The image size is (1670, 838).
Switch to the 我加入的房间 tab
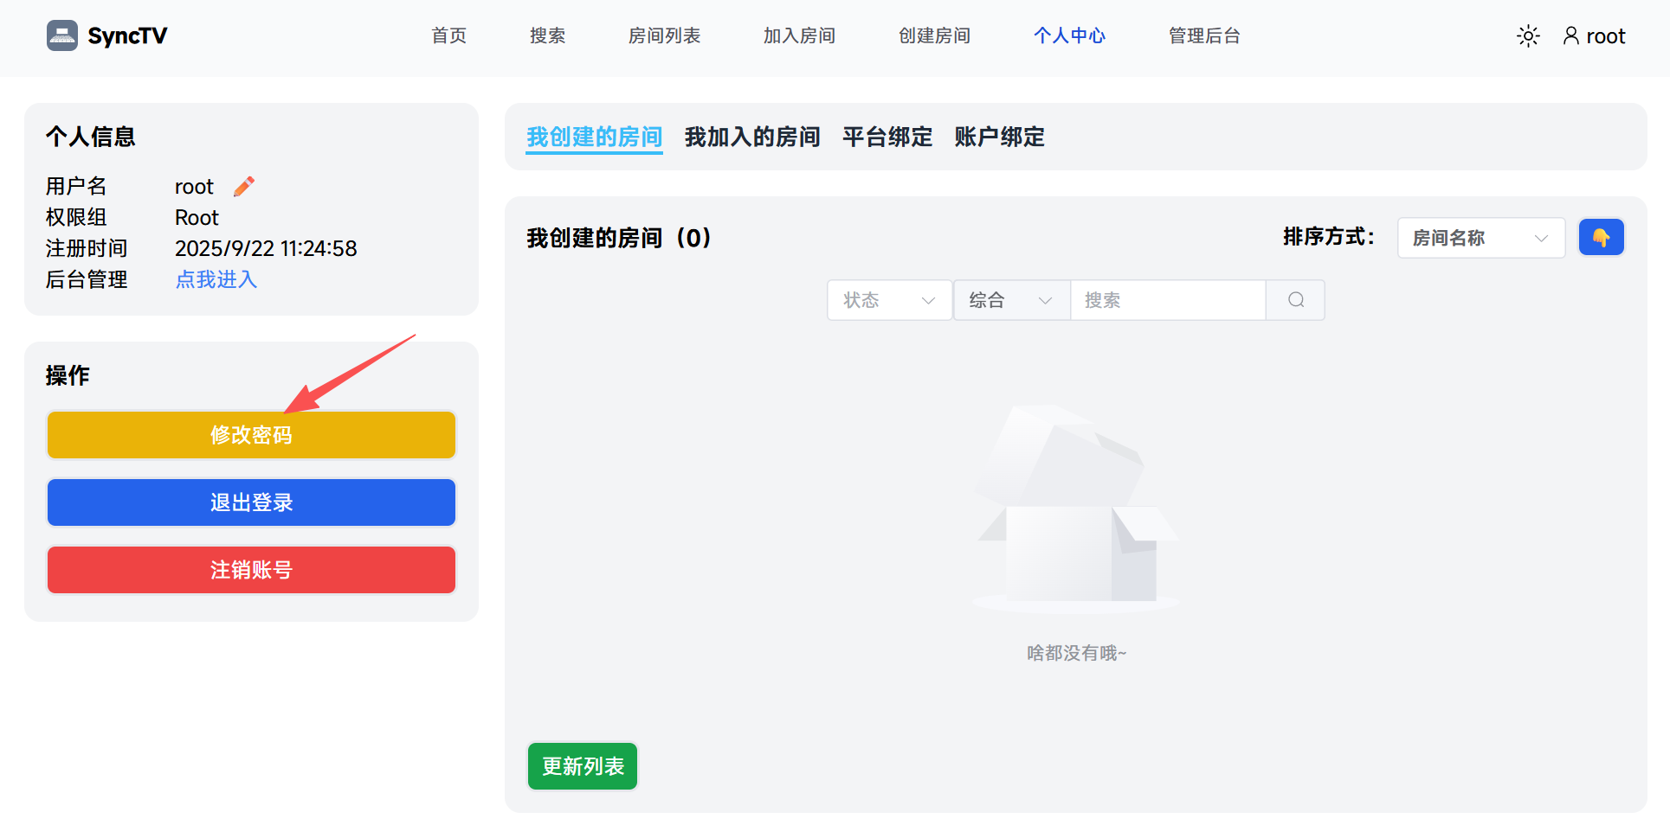[x=752, y=138]
